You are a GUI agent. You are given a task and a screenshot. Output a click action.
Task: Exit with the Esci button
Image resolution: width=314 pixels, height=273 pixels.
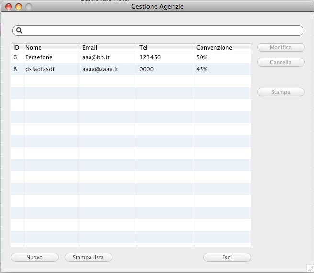227,257
